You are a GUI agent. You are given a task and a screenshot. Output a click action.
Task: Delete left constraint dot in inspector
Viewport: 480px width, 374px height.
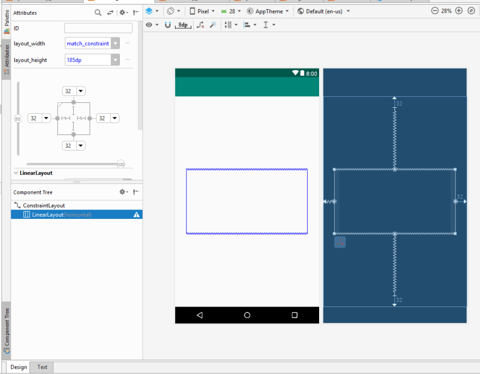pos(58,118)
